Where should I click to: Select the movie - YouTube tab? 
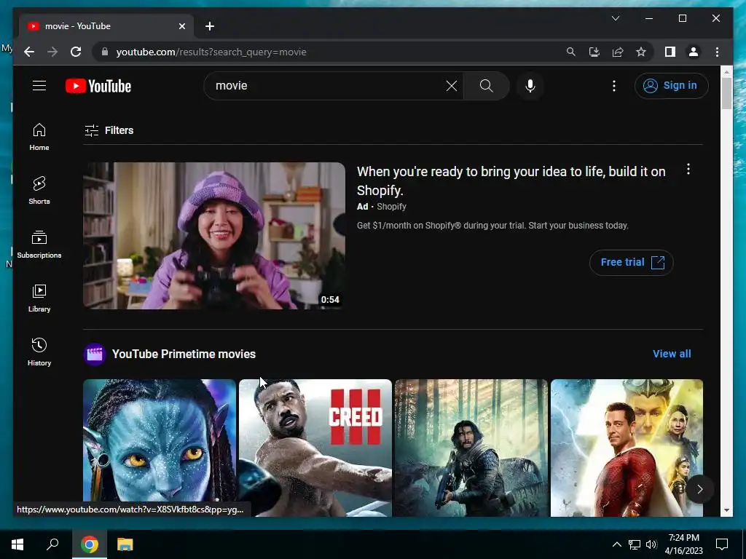tap(106, 26)
